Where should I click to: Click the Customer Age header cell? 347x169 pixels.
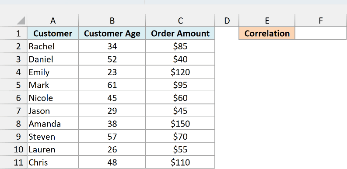(x=112, y=33)
